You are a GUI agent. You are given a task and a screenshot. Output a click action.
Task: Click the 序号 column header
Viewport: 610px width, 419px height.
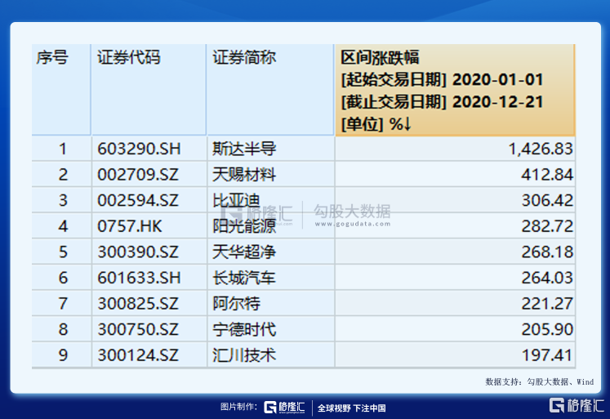click(61, 90)
